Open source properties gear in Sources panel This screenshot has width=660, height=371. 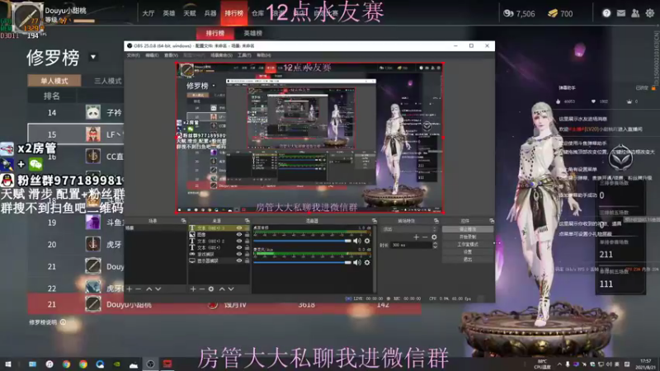211,289
